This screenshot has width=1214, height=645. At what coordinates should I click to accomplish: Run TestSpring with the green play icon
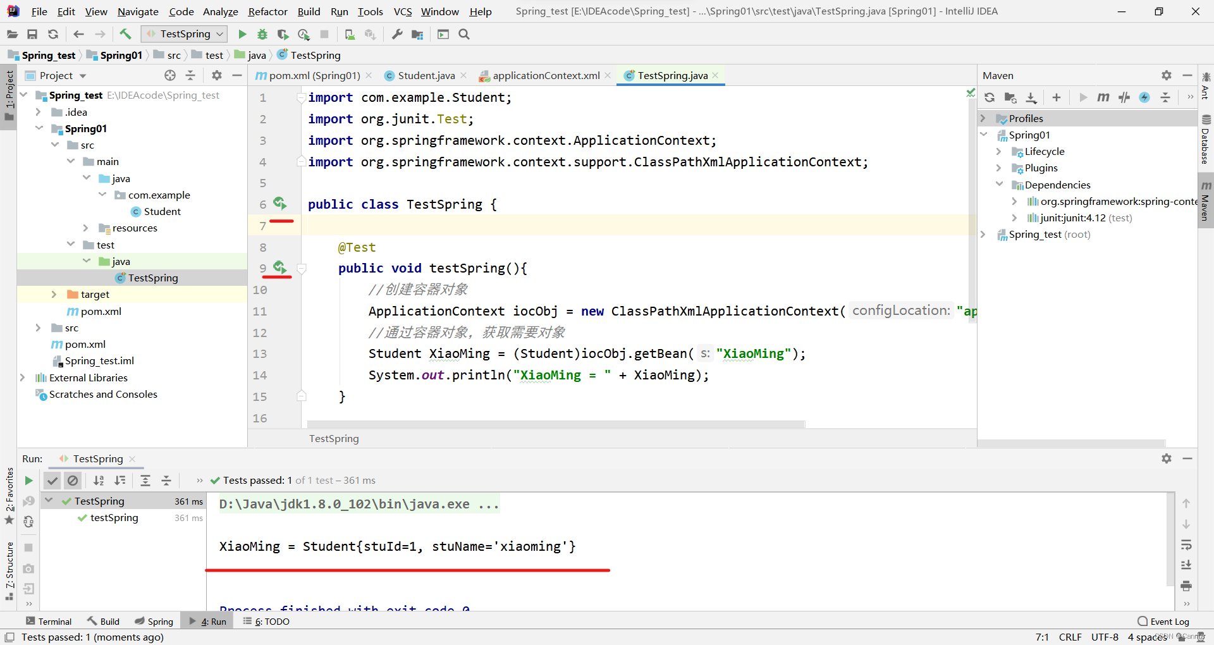tap(242, 34)
